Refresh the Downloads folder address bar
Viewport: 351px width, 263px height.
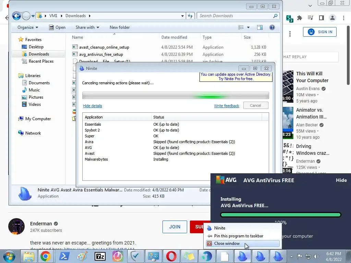[190, 16]
